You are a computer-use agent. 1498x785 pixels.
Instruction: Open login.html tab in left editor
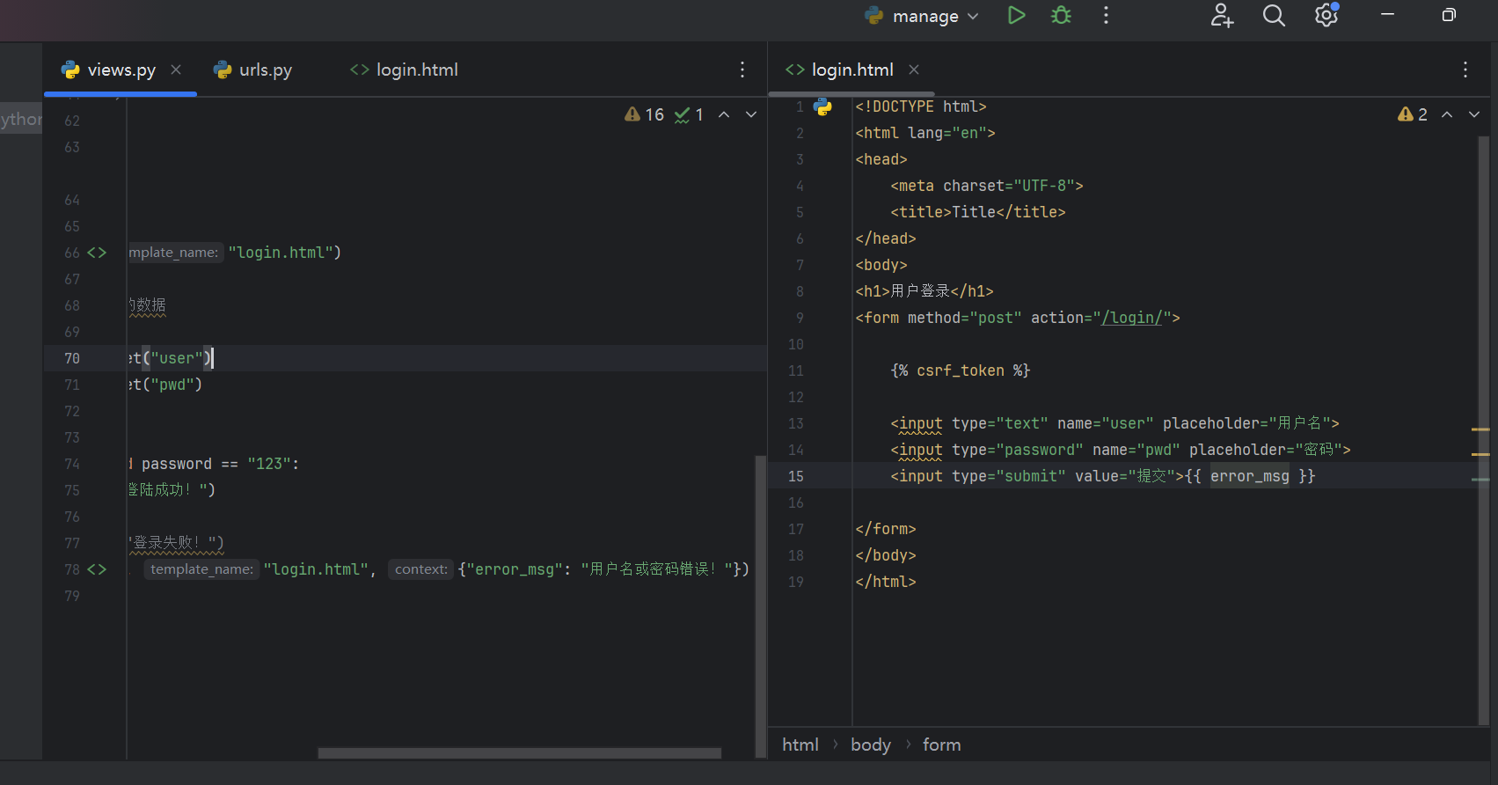(x=404, y=70)
